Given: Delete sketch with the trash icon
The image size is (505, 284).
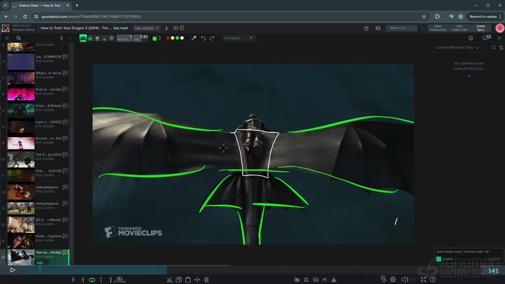Looking at the screenshot, I should tap(206, 280).
